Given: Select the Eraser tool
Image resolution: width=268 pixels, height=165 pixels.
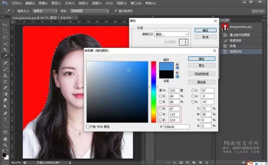Looking at the screenshot, I should [x=5, y=88].
